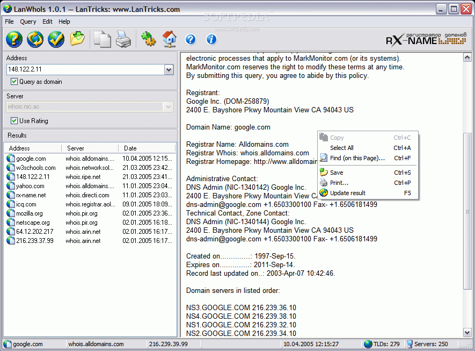The width and height of the screenshot is (475, 351).
Task: Click the vertical scrollbar thumb in text pane
Action: 467,211
